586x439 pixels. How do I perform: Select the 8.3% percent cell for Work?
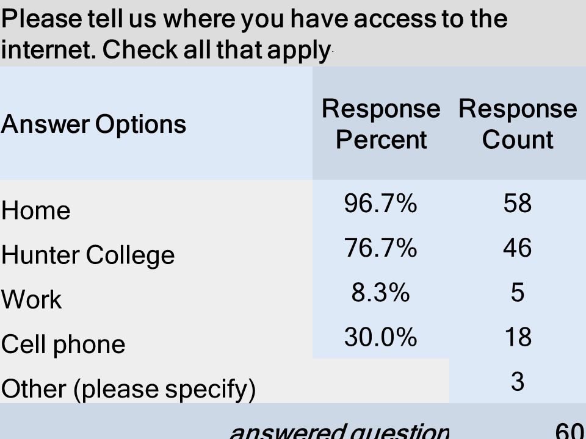point(380,292)
